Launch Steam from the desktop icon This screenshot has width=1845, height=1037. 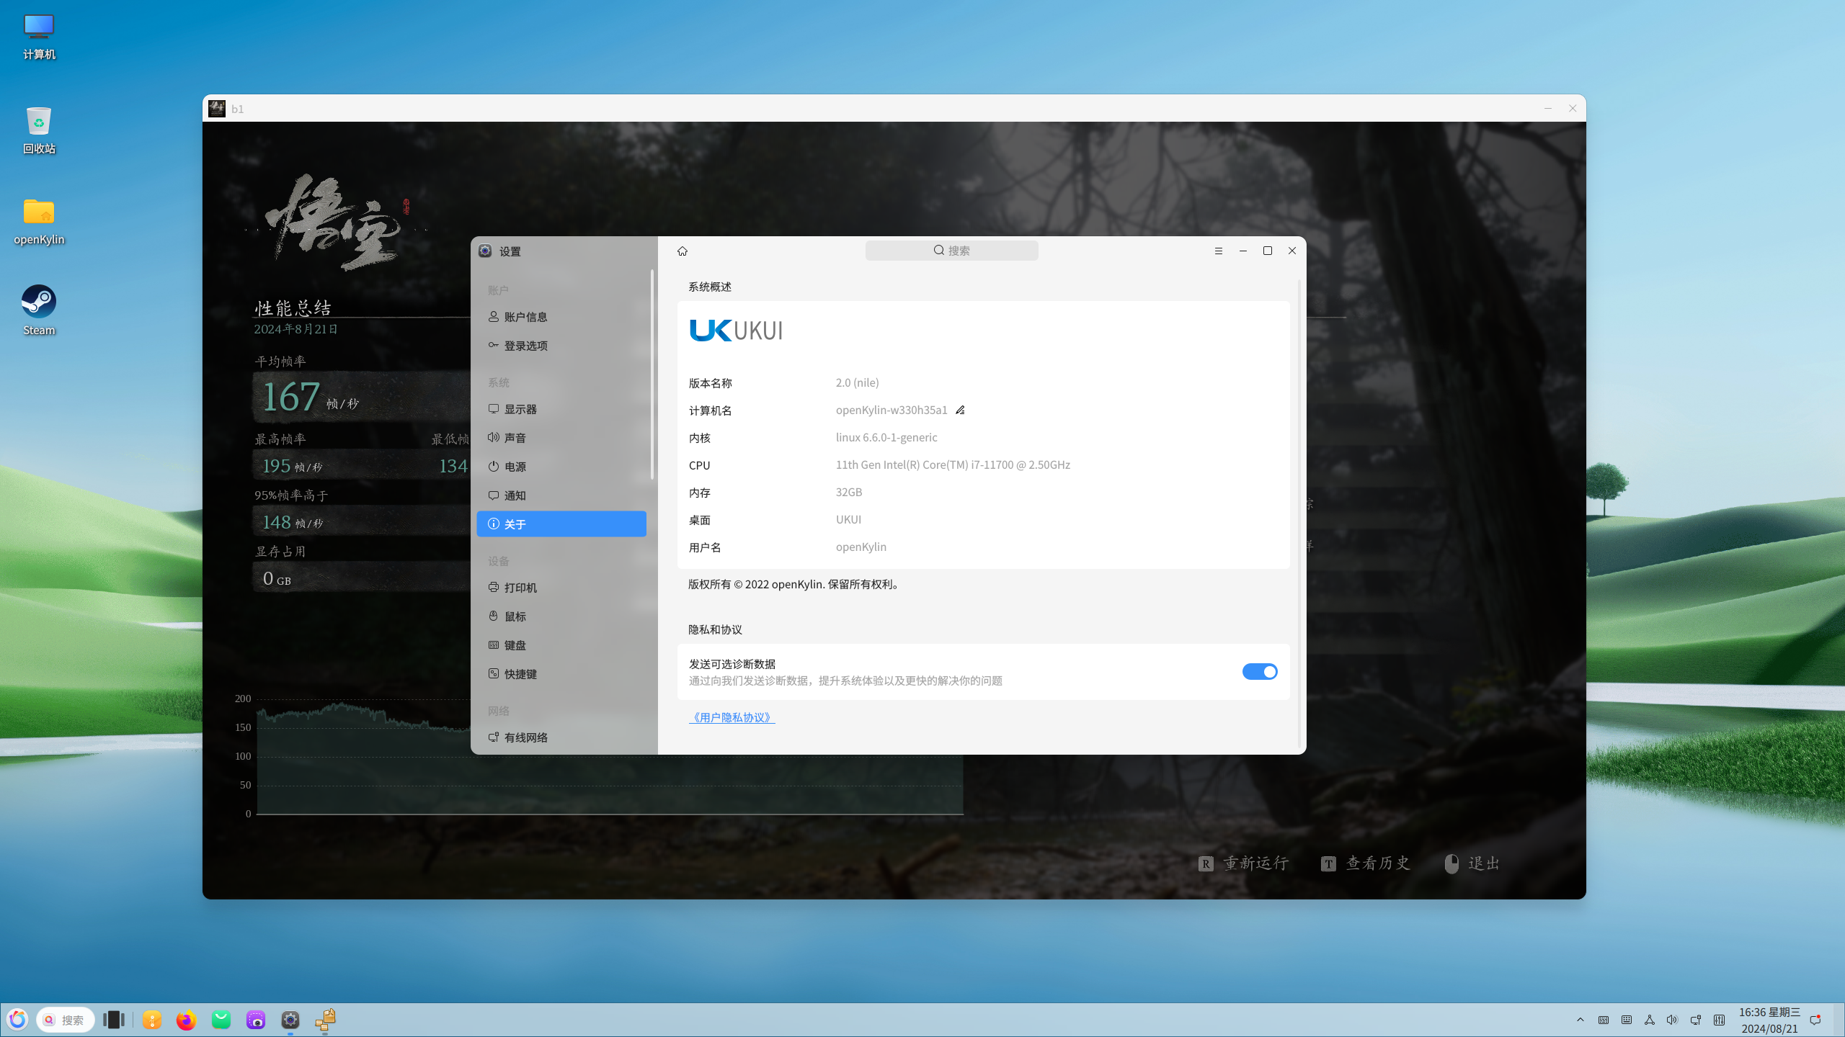[x=39, y=310]
